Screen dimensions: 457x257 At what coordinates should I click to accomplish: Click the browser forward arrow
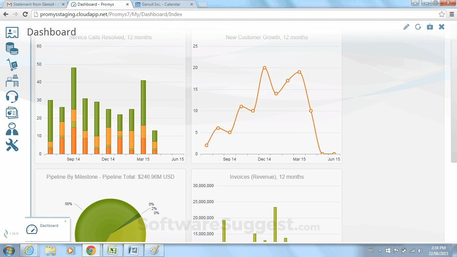[15, 14]
